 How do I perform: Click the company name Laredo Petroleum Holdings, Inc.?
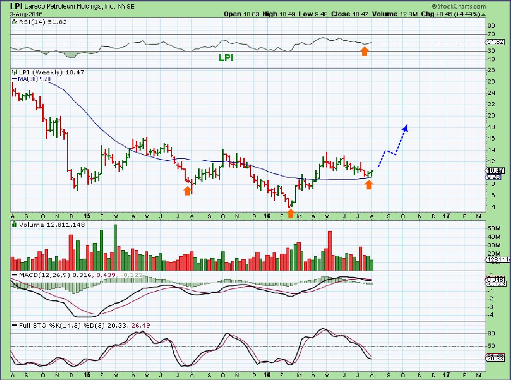click(x=69, y=6)
